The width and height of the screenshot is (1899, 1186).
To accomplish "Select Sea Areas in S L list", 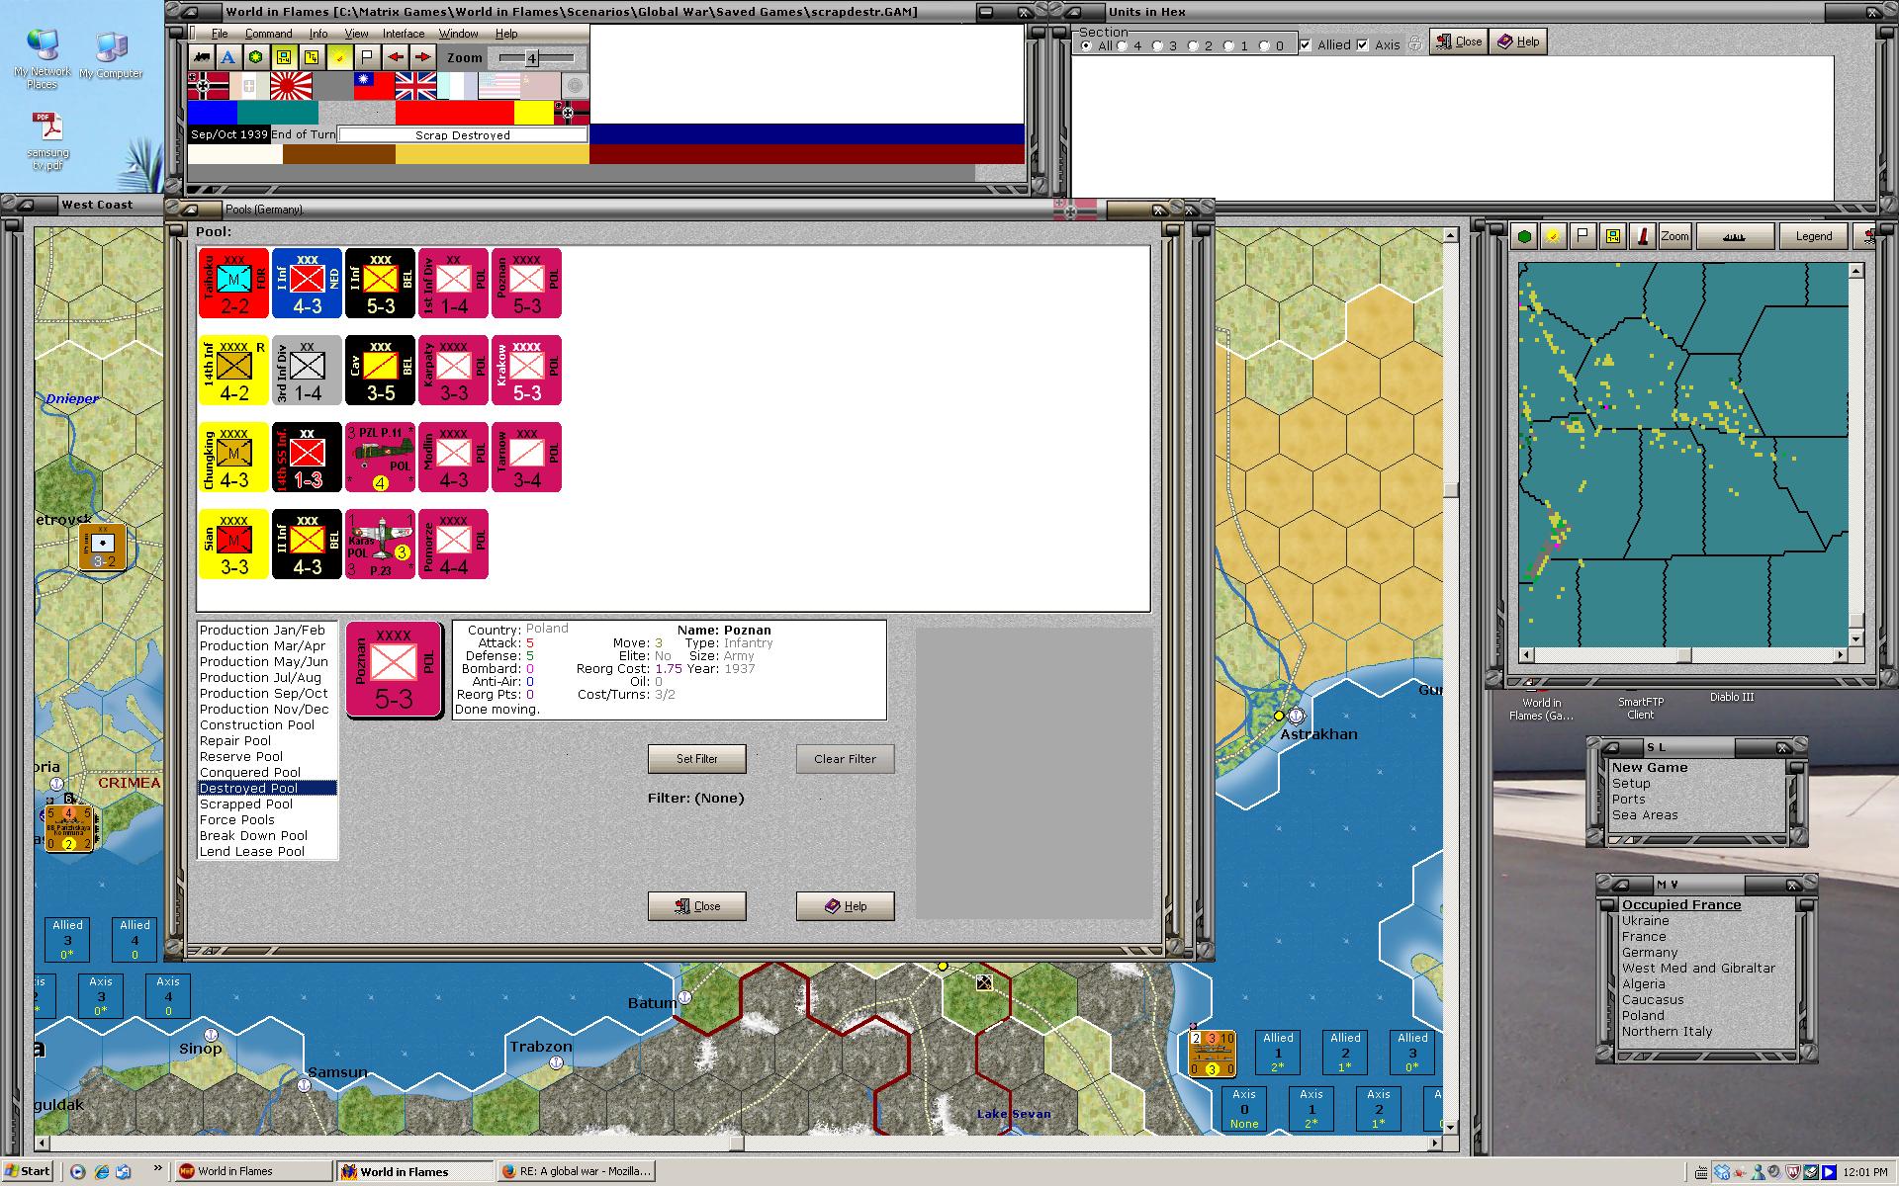I will [1645, 815].
